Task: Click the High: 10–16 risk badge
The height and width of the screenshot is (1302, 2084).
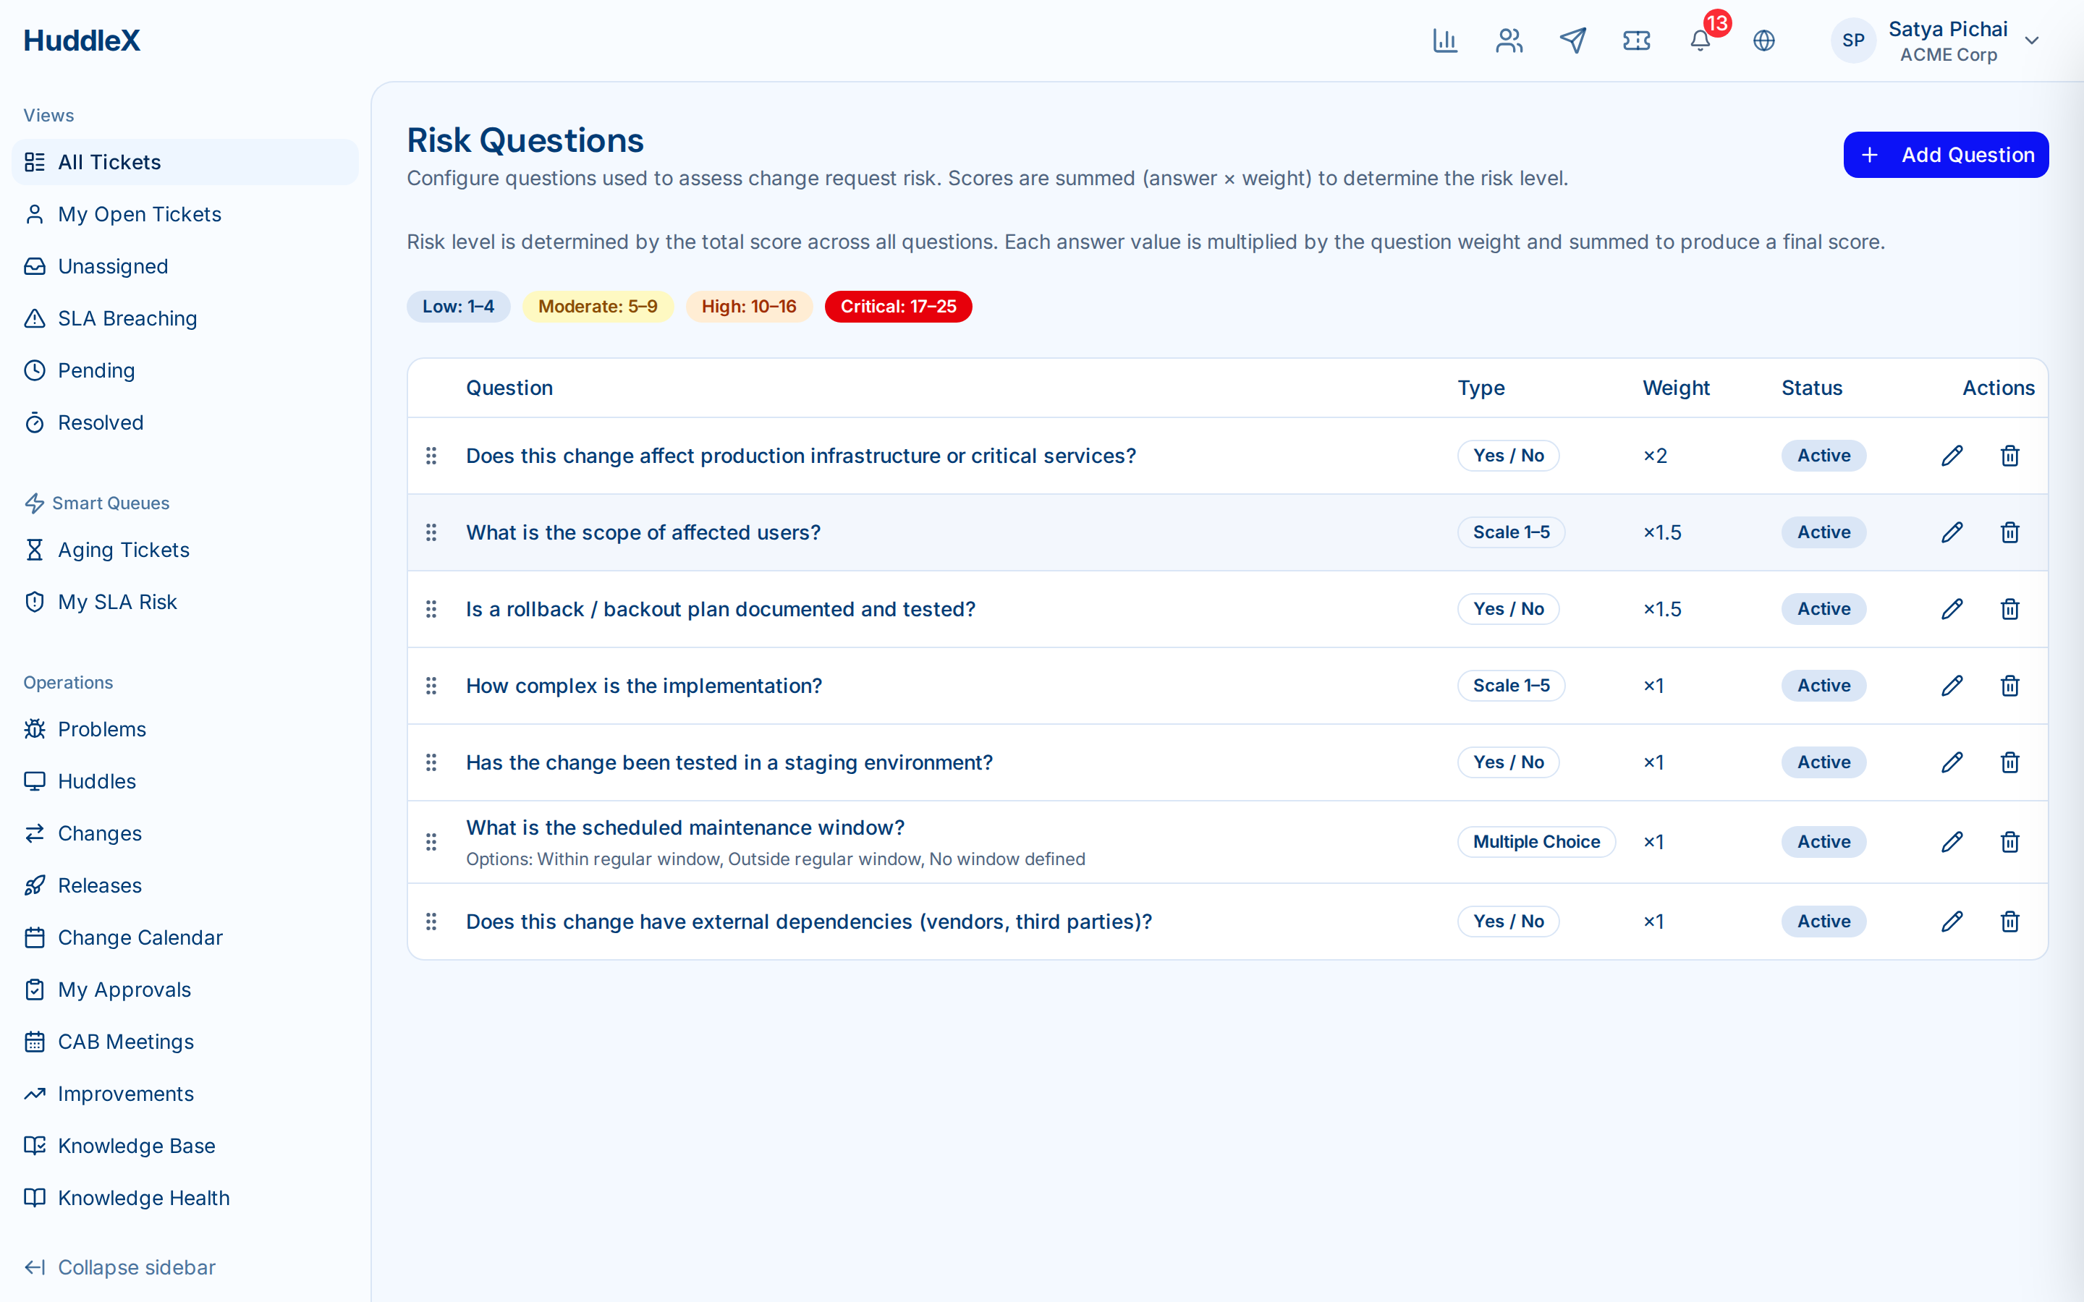Action: (x=748, y=307)
